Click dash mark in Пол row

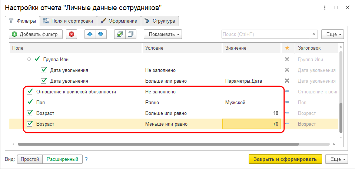point(287,102)
